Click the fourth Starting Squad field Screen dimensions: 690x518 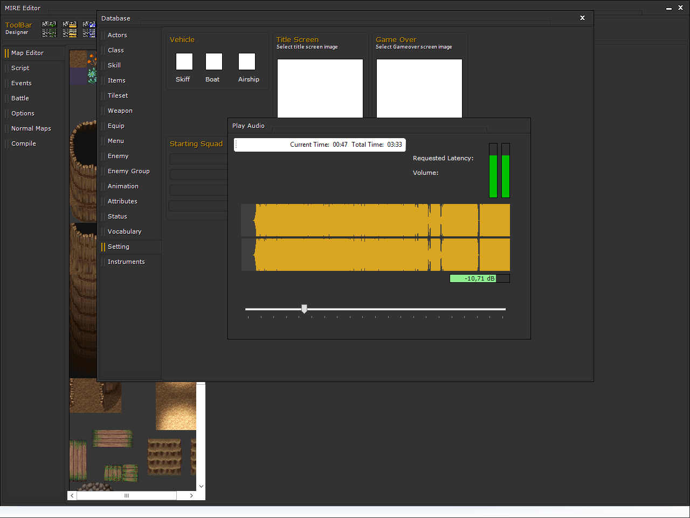[x=198, y=206]
